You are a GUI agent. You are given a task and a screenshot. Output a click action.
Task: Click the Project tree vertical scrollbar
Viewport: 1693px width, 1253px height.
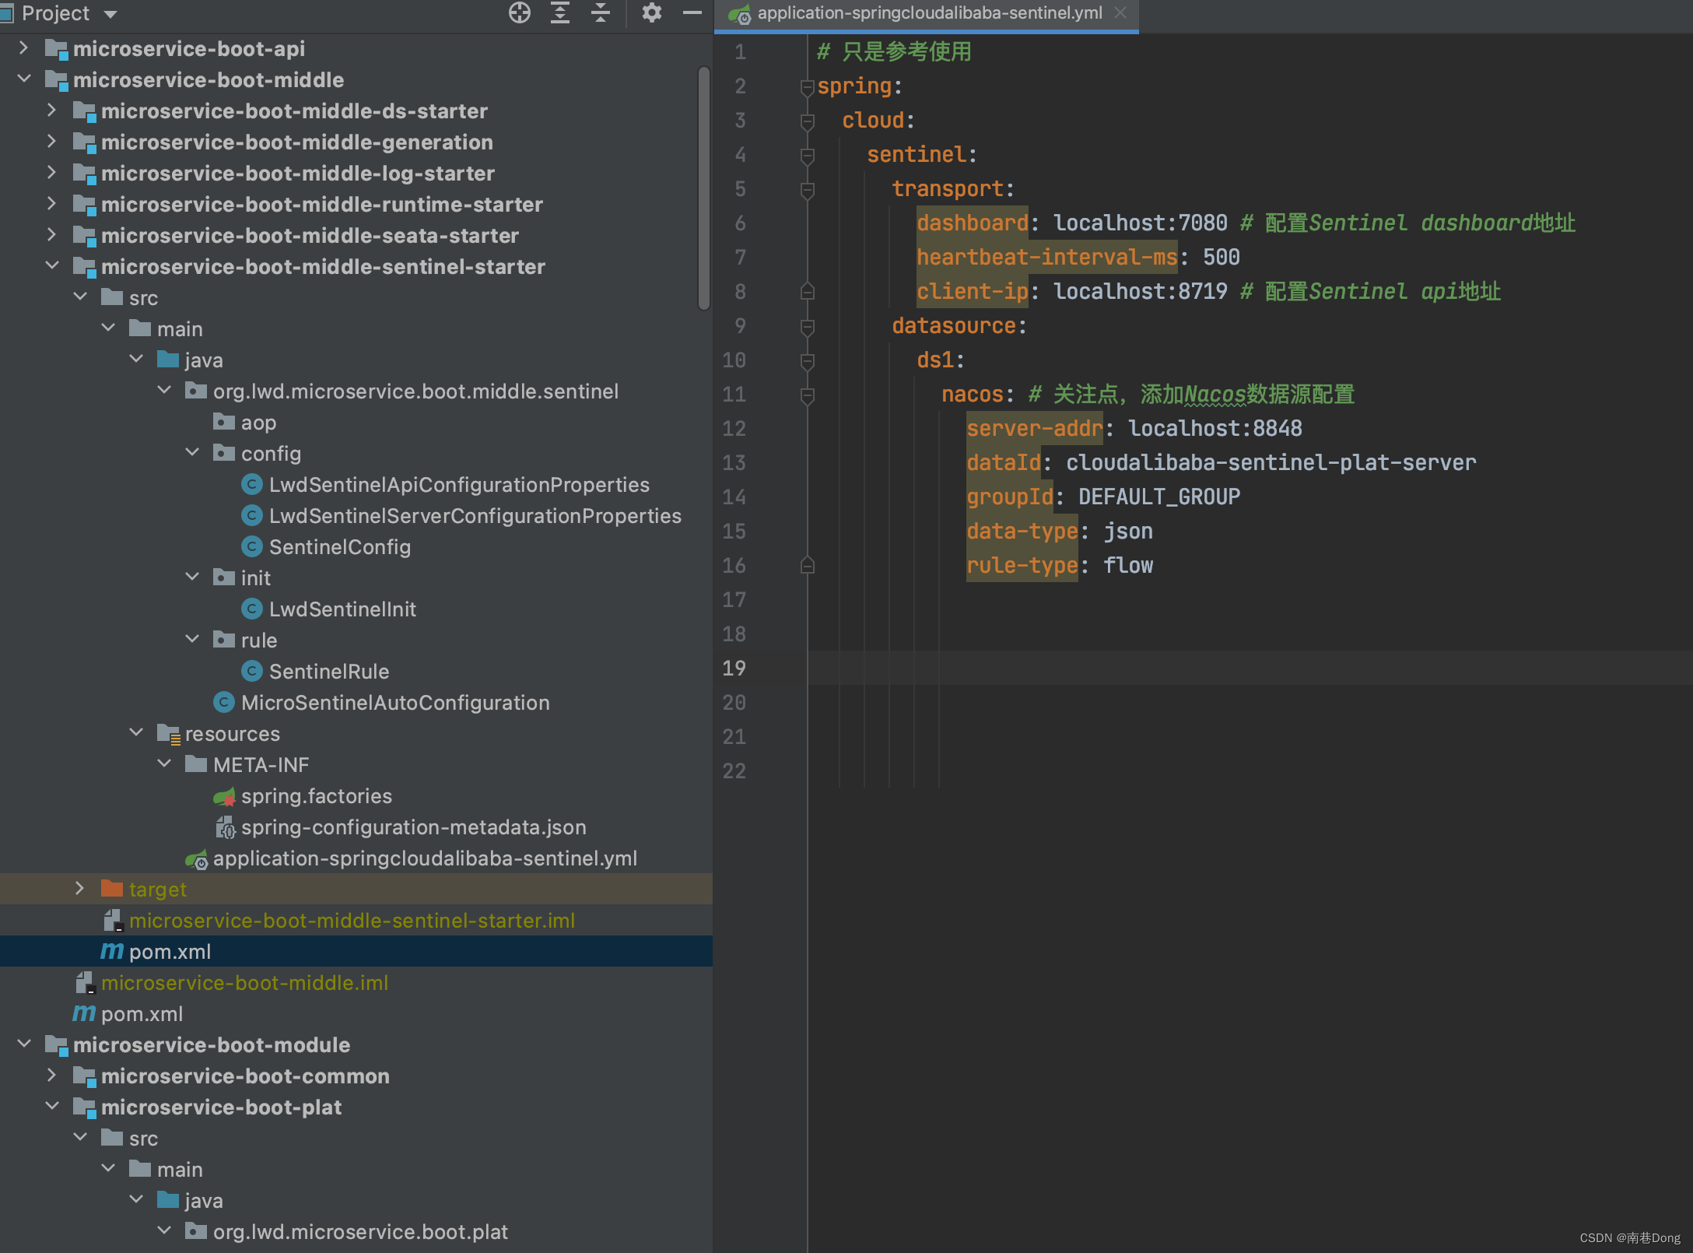[703, 188]
